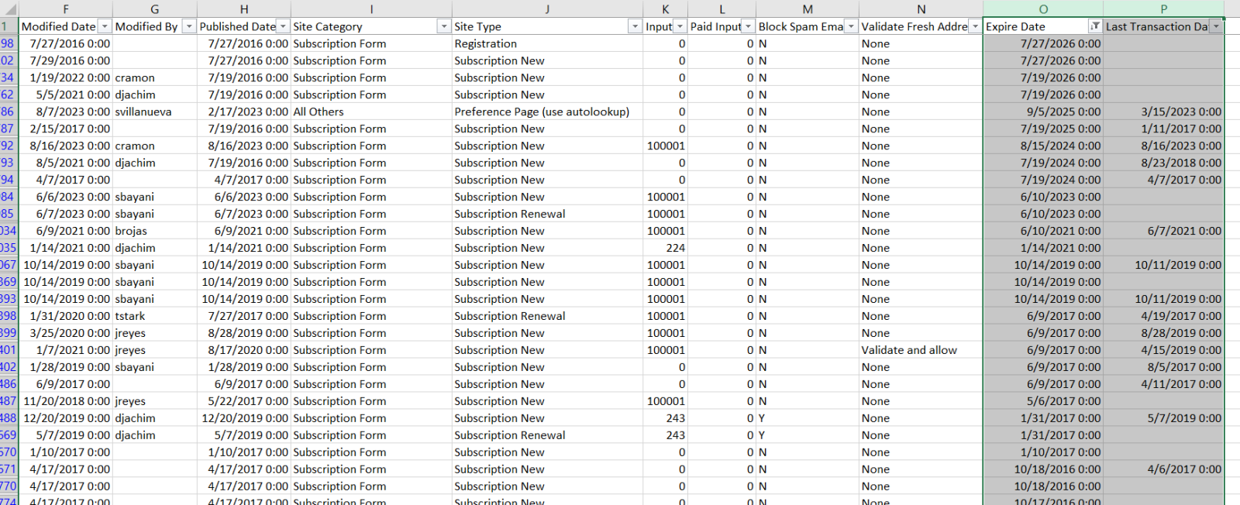Open the Paid Input filter arrow
1240x505 pixels.
748,26
